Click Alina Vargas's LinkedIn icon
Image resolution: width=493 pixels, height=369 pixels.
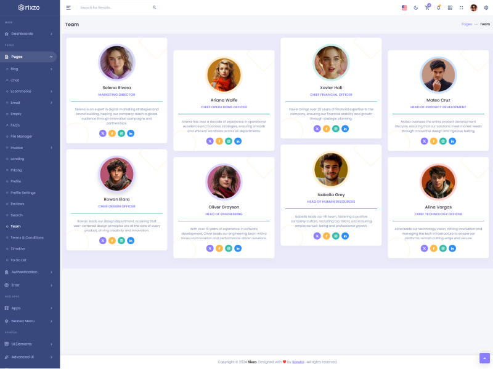452,248
